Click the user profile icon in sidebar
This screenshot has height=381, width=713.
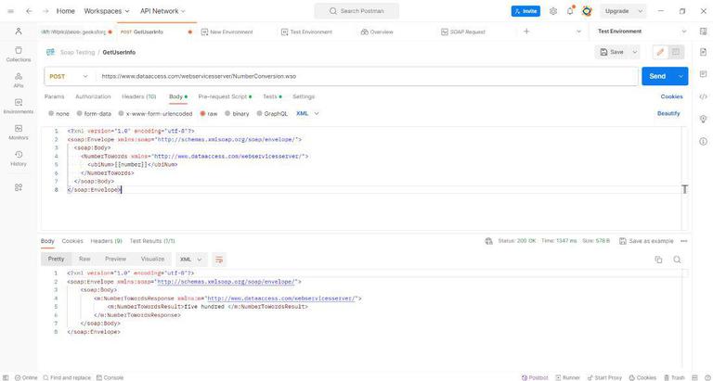click(19, 32)
